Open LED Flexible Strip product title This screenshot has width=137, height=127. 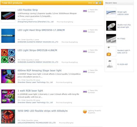coord(28,10)
